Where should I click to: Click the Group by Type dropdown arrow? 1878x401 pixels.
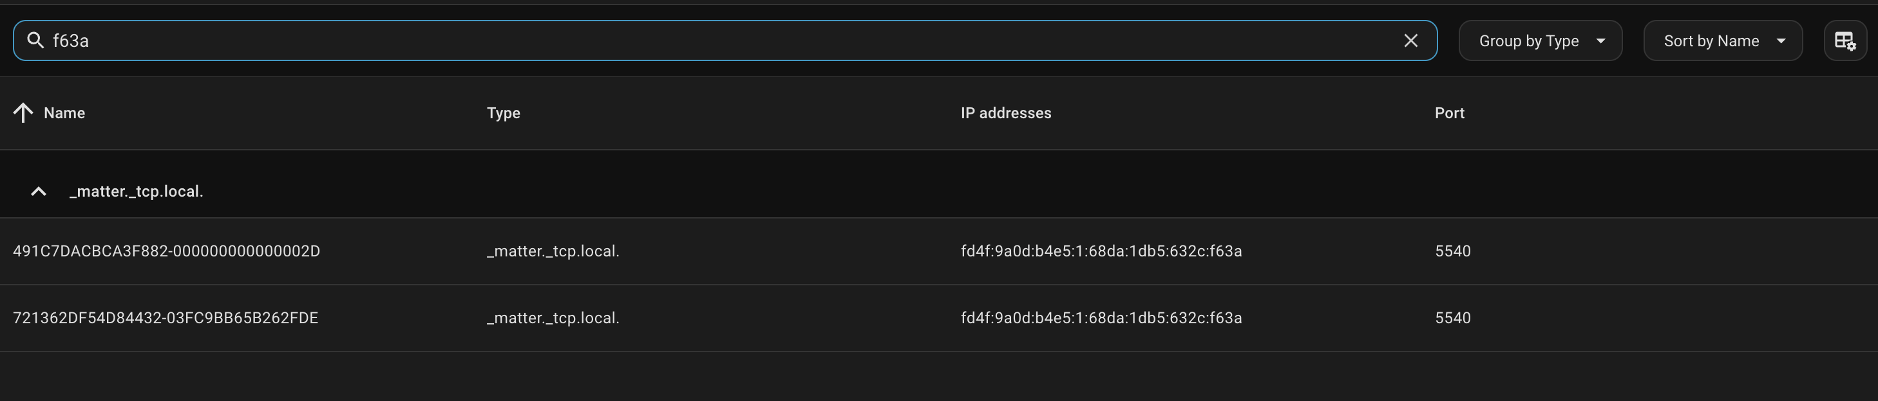pos(1601,40)
